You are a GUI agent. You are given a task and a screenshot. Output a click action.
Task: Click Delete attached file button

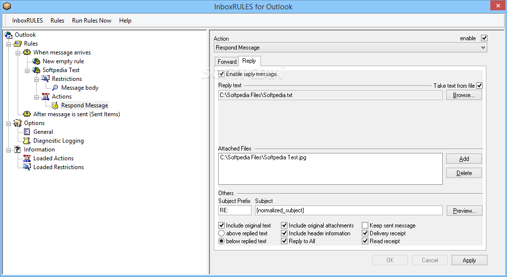coord(464,173)
